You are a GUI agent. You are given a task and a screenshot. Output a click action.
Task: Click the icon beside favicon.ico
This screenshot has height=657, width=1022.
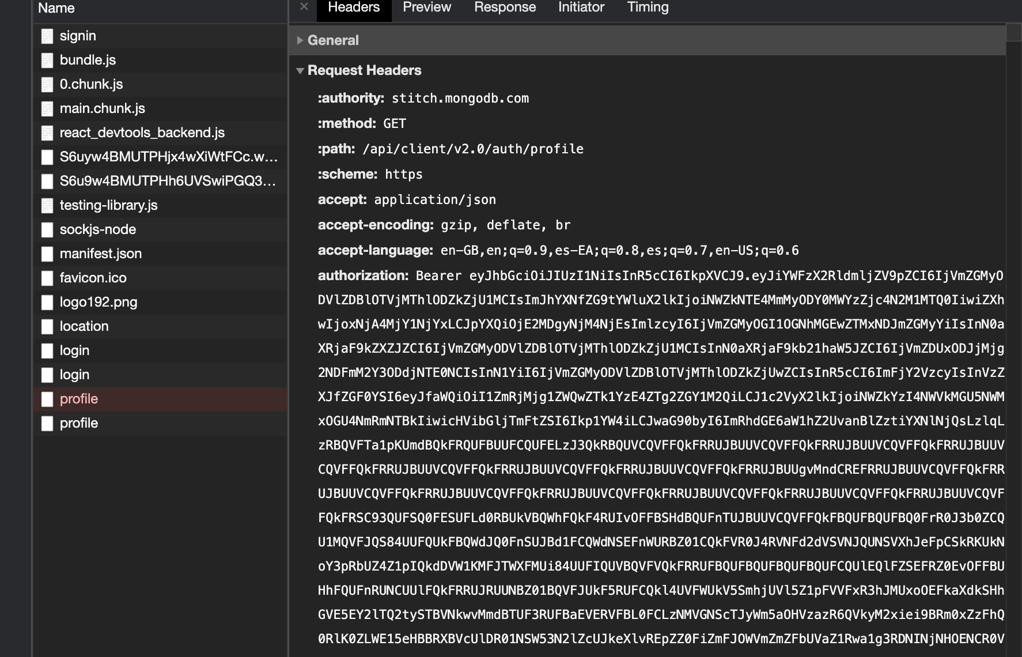pyautogui.click(x=47, y=278)
